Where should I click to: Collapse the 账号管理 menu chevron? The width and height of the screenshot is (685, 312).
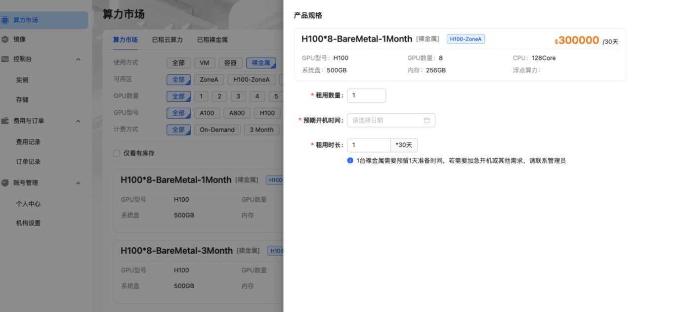pyautogui.click(x=78, y=183)
